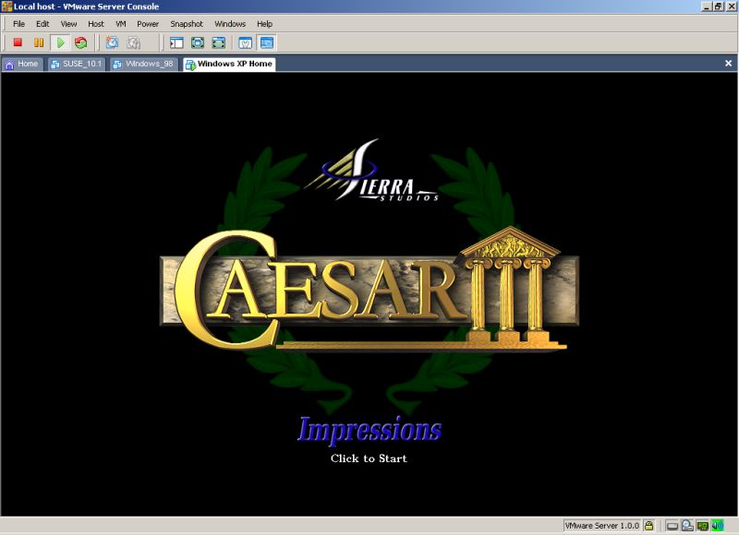Open the VM menu

tap(121, 23)
